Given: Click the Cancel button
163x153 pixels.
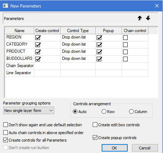Looking at the screenshot, I should coord(145,148).
